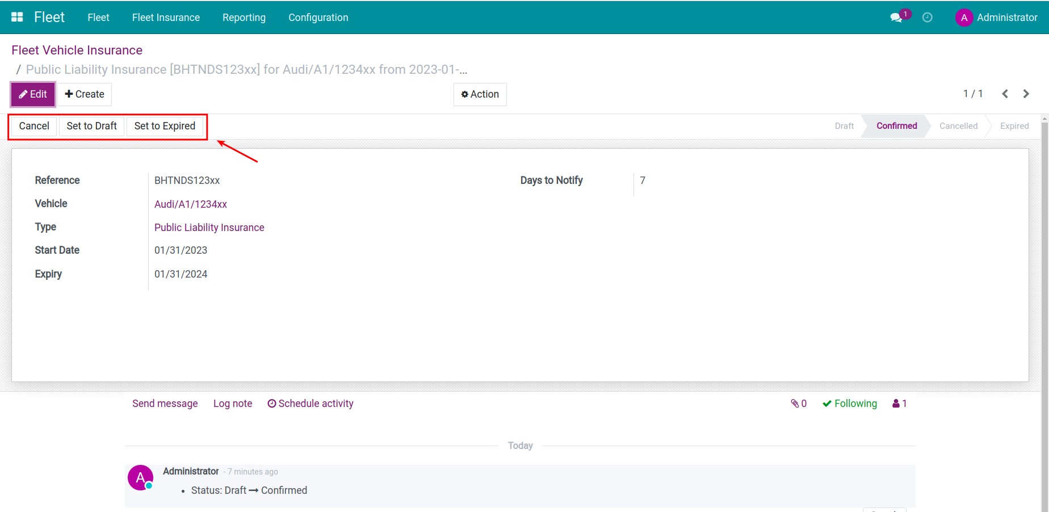Expand the Configuration menu
Image resolution: width=1049 pixels, height=512 pixels.
click(318, 18)
